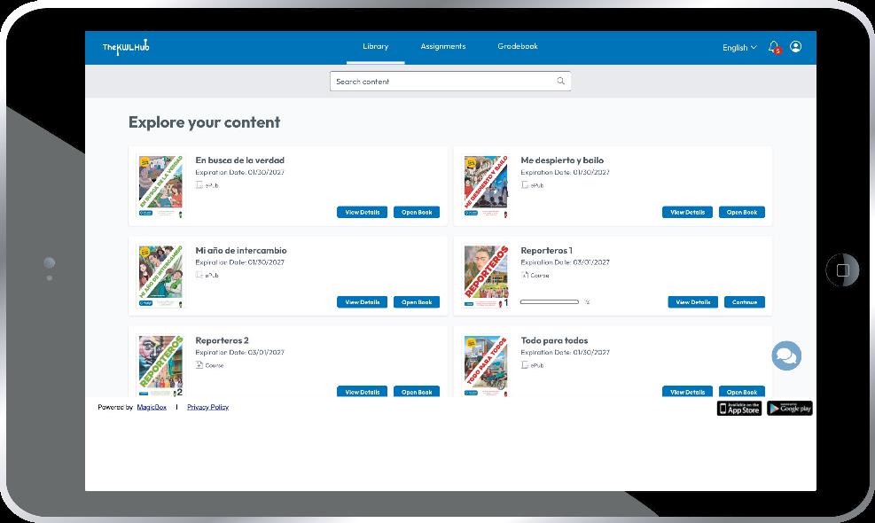Click ePub icon under Mi año de intercambio
Image resolution: width=875 pixels, height=523 pixels.
[x=199, y=275]
